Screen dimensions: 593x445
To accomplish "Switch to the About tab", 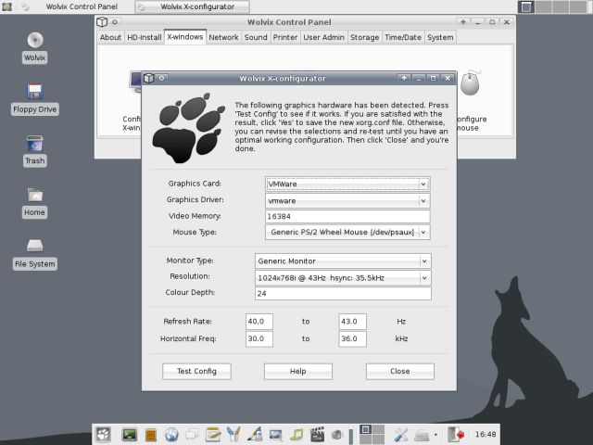I will (x=110, y=37).
